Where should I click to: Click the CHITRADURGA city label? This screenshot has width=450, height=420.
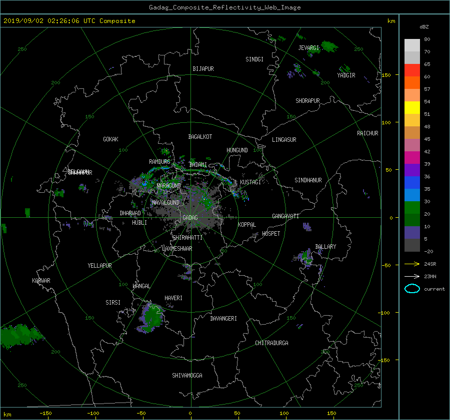(271, 343)
